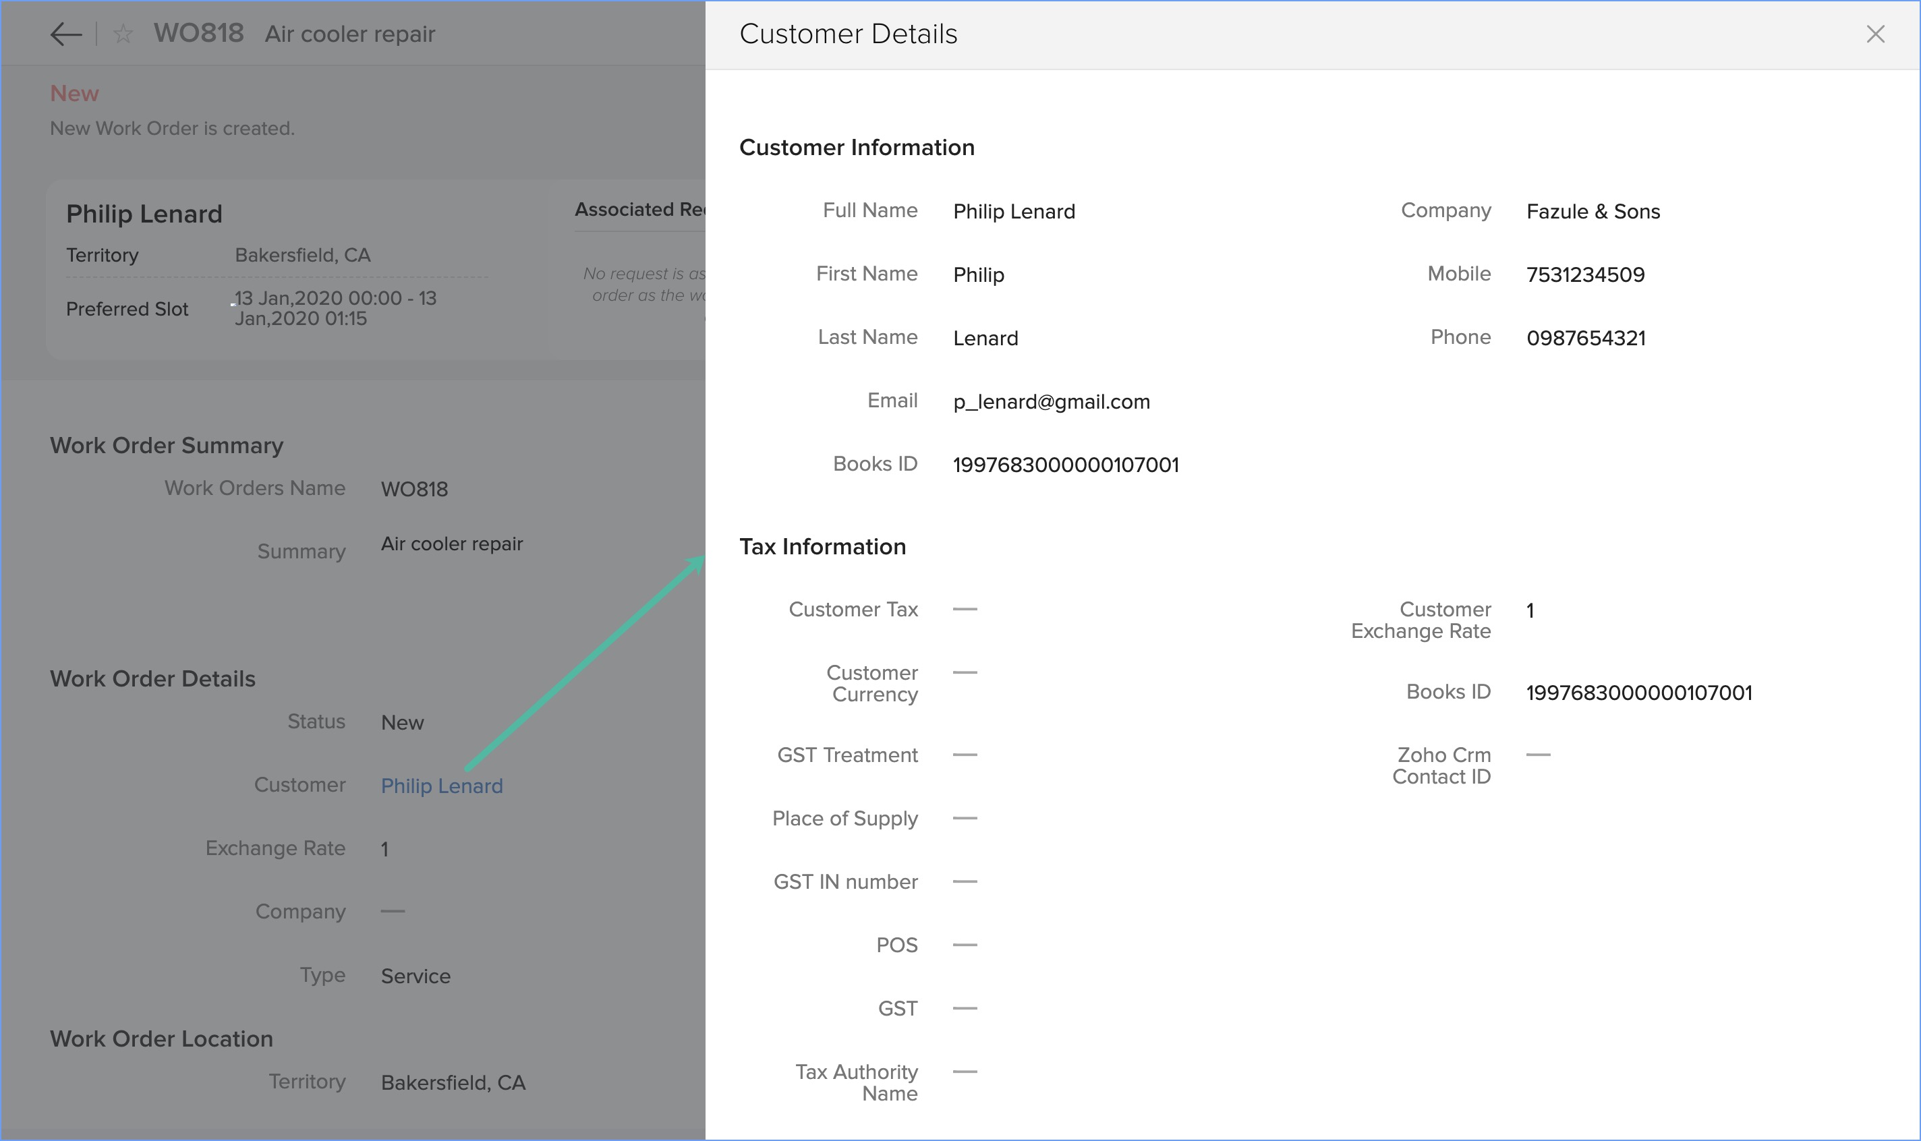Star the WO818 work order
Screen dimensions: 1921x1141
(123, 34)
